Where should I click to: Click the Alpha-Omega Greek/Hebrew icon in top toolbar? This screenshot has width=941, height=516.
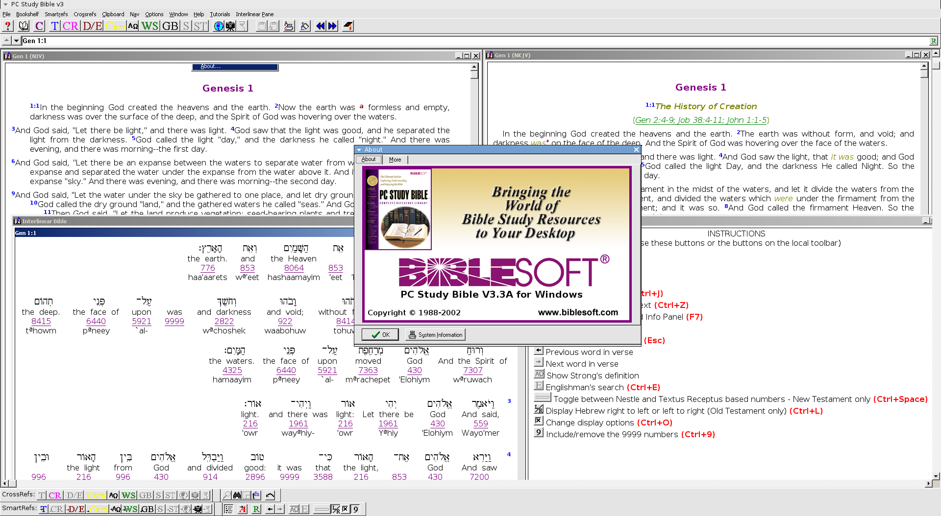tap(133, 26)
